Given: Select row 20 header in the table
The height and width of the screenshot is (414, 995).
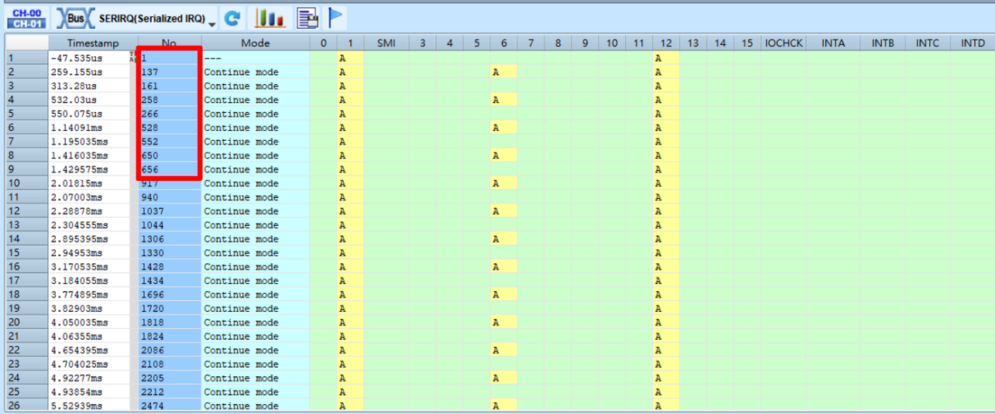Looking at the screenshot, I should [24, 323].
